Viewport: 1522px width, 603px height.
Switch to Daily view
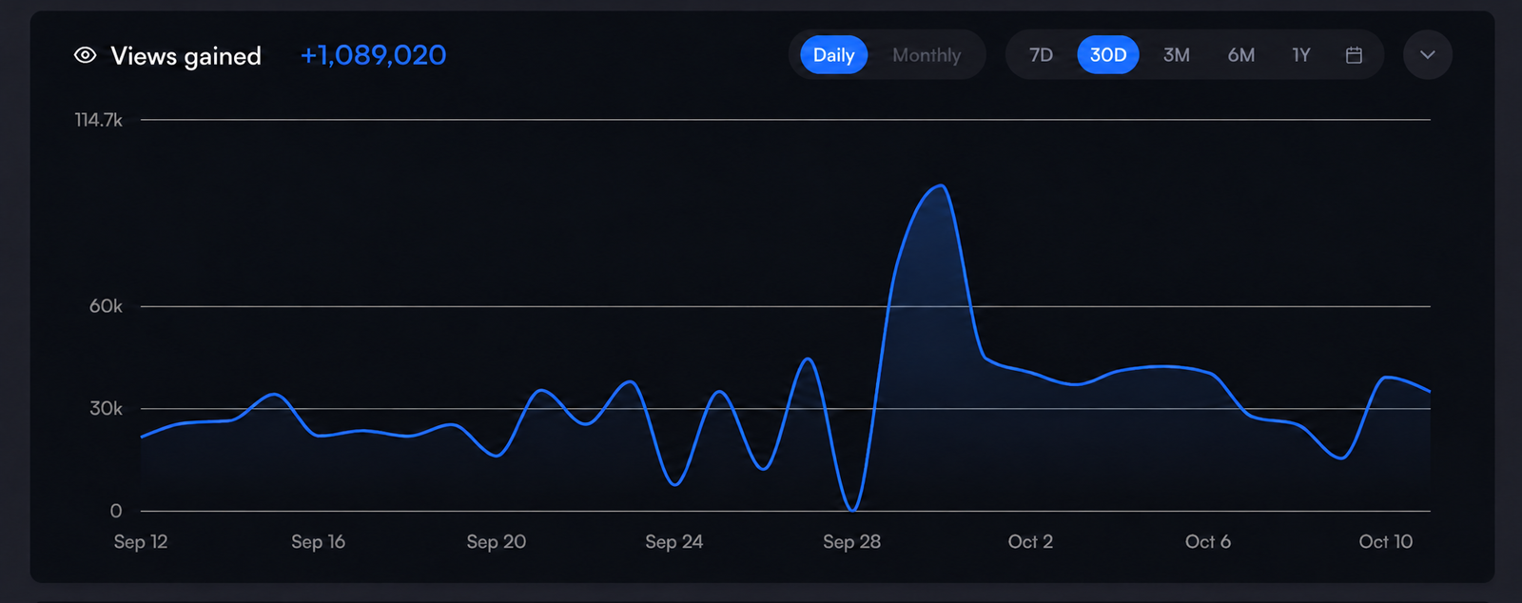[x=833, y=55]
